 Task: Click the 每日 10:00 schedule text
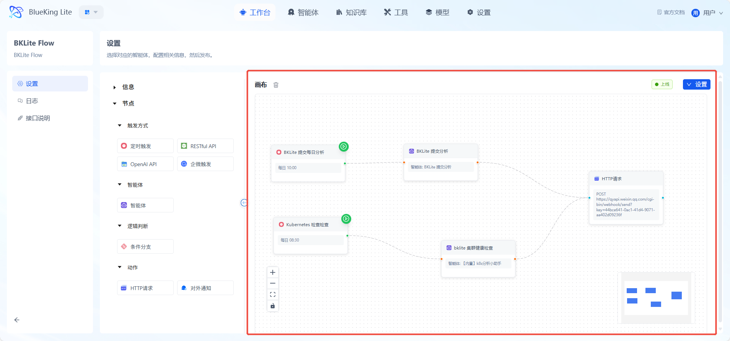[287, 168]
